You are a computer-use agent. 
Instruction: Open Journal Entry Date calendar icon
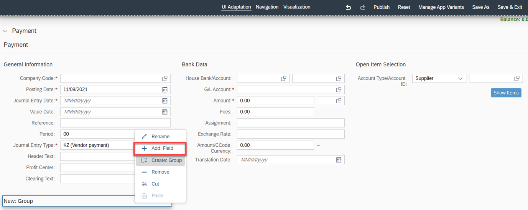click(165, 101)
